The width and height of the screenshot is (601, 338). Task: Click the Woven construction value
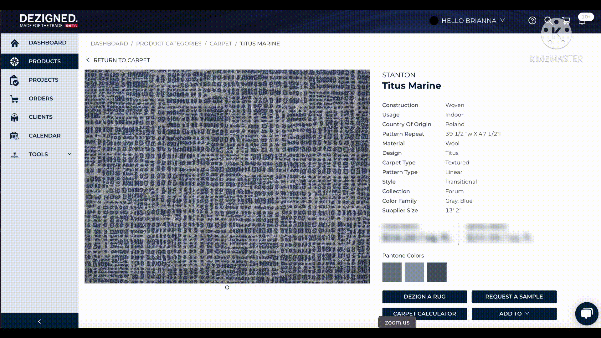(455, 105)
